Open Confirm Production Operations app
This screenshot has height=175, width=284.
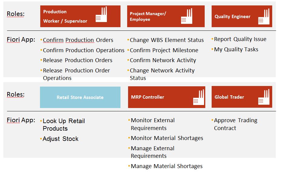[x=84, y=50]
